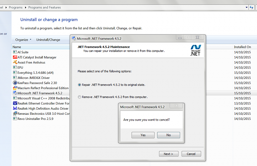Select KeePass Password Safe 2.30 entry
Viewport: 257px width, 166px height.
pos(37,83)
